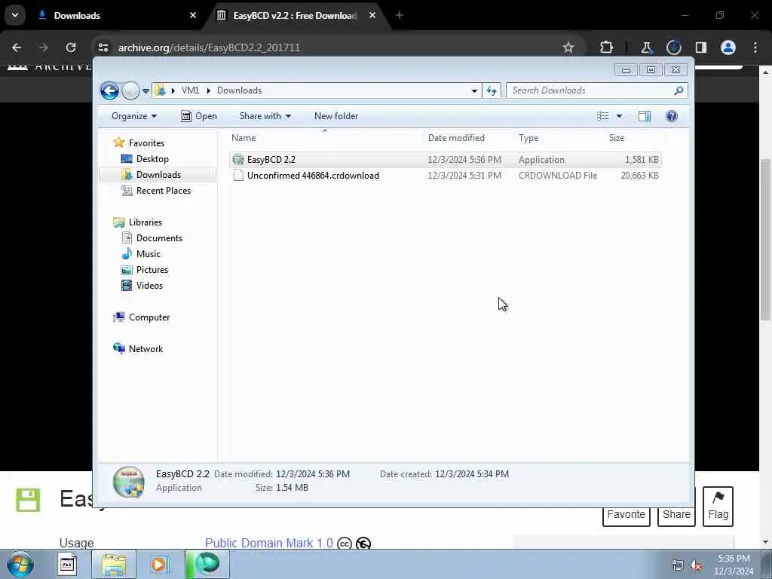The image size is (772, 579).
Task: Change the view icon in Explorer
Action: click(603, 116)
